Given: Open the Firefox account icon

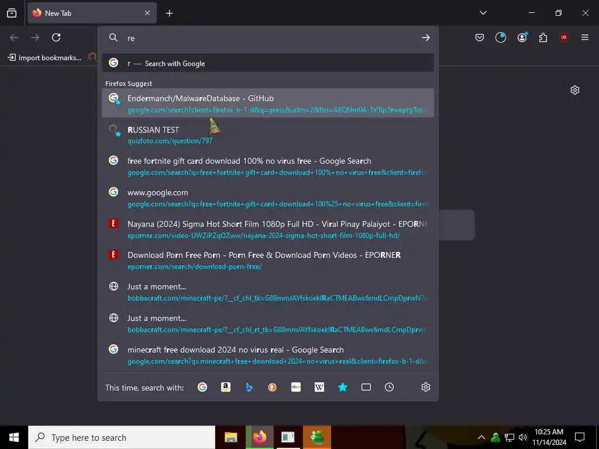Looking at the screenshot, I should [x=522, y=37].
